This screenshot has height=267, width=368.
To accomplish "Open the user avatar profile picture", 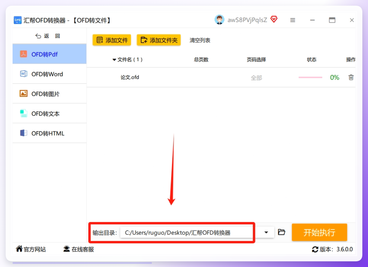I will (219, 20).
